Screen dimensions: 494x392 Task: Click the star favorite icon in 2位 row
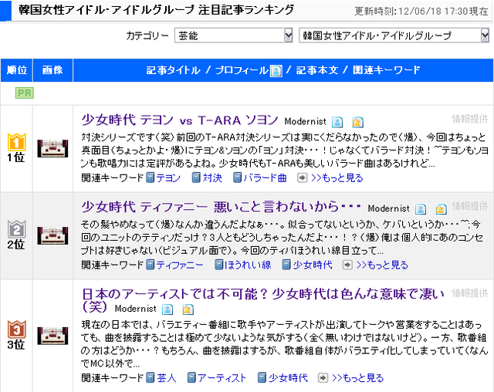click(x=441, y=209)
